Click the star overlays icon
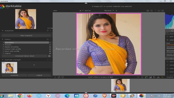Viewport: 174px width, 98px height. pos(151,11)
